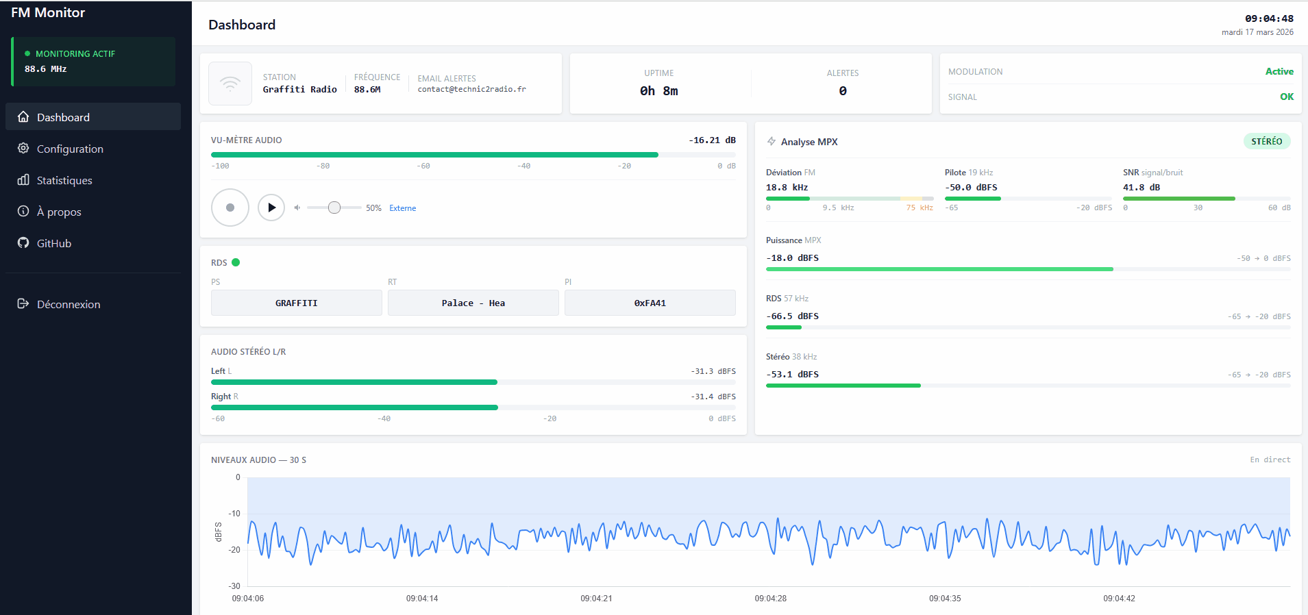Click the Palace - Hea RT field
The width and height of the screenshot is (1308, 615).
[473, 303]
